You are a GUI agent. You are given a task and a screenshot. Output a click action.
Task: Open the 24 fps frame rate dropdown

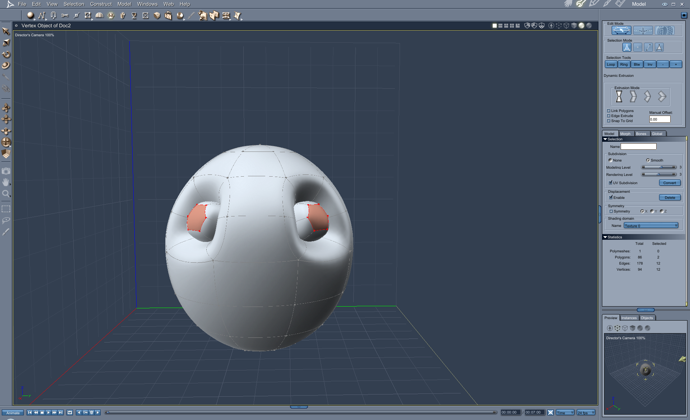click(585, 412)
